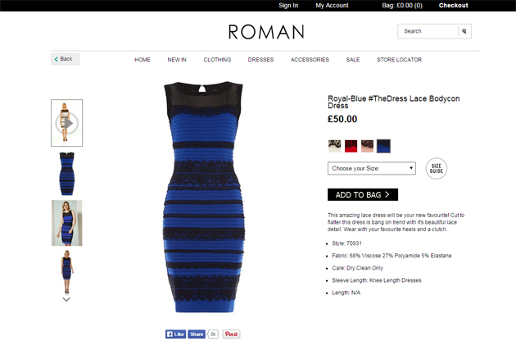Select the white and black lace swatch

pos(335,146)
